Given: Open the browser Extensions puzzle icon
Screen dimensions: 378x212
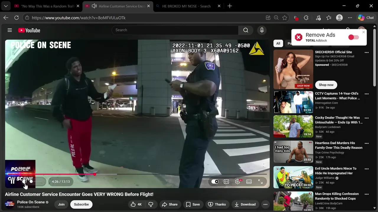Looking at the screenshot, I should click(x=306, y=18).
